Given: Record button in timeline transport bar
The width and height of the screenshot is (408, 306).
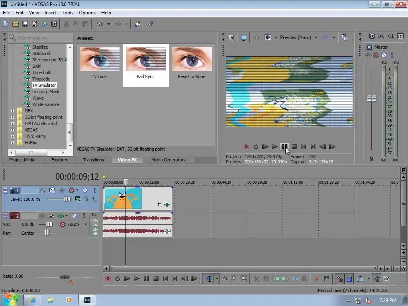Looking at the screenshot, I should (108, 279).
